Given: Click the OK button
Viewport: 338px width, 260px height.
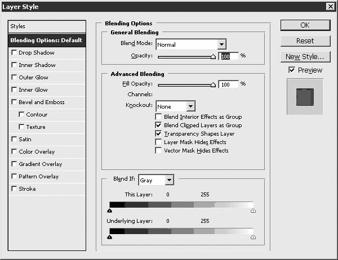Looking at the screenshot, I should 305,25.
